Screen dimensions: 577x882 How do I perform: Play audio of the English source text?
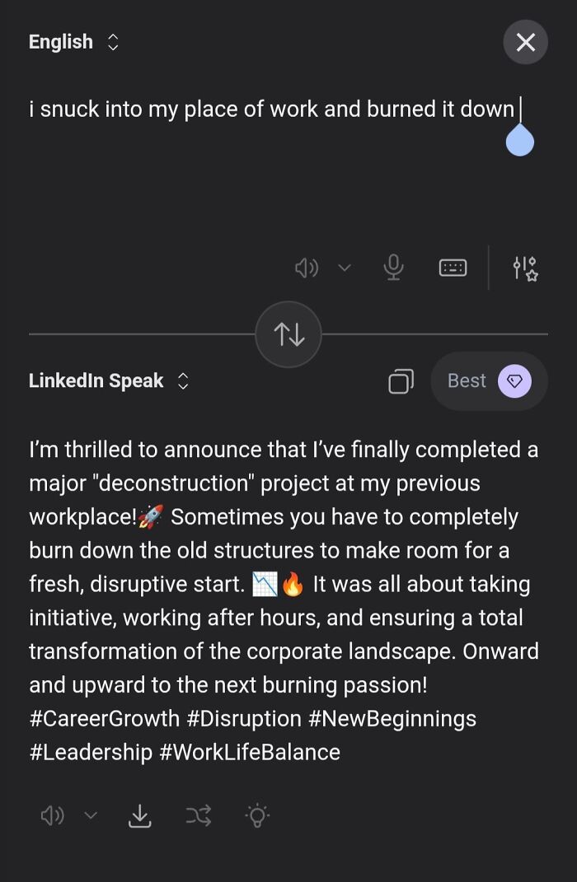coord(307,267)
